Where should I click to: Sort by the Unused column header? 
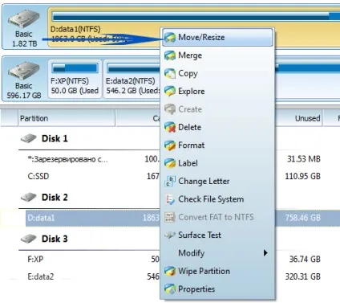point(299,118)
